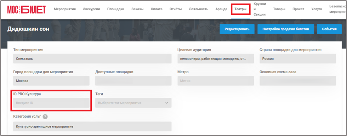Go to Экскурсии section
347x136 pixels.
coord(91,9)
